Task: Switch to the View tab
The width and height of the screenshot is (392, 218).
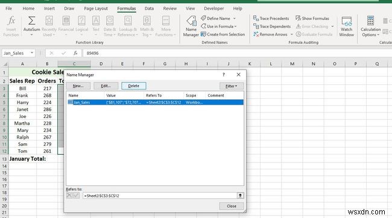Action: [190, 8]
